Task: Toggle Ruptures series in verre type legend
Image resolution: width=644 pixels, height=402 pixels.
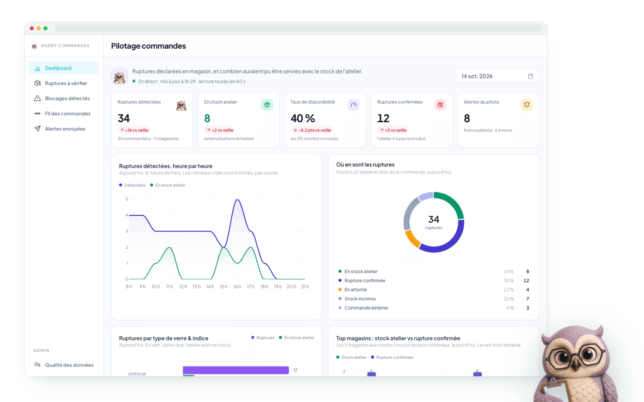Action: click(263, 338)
